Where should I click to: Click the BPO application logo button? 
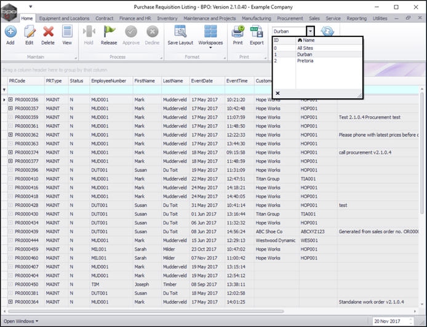(x=9, y=12)
